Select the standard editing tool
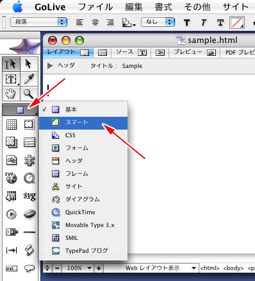This screenshot has height=281, width=255. tap(12, 64)
